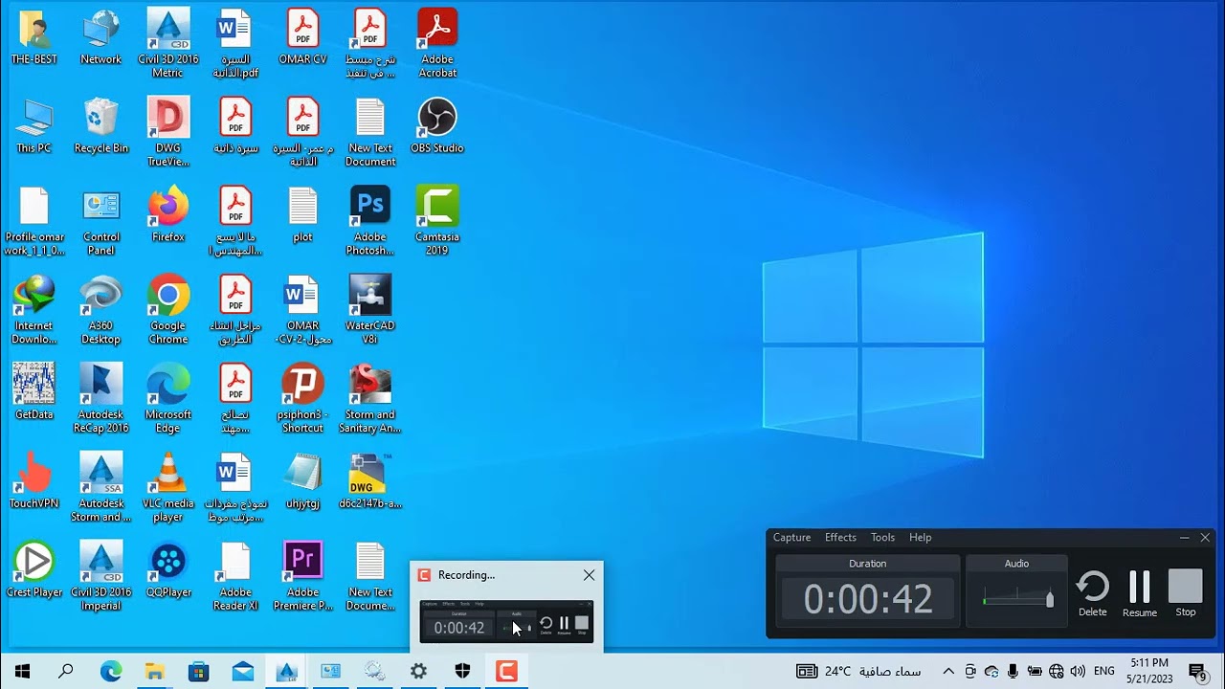Open File Explorer from the taskbar
The height and width of the screenshot is (689, 1225).
click(x=154, y=672)
